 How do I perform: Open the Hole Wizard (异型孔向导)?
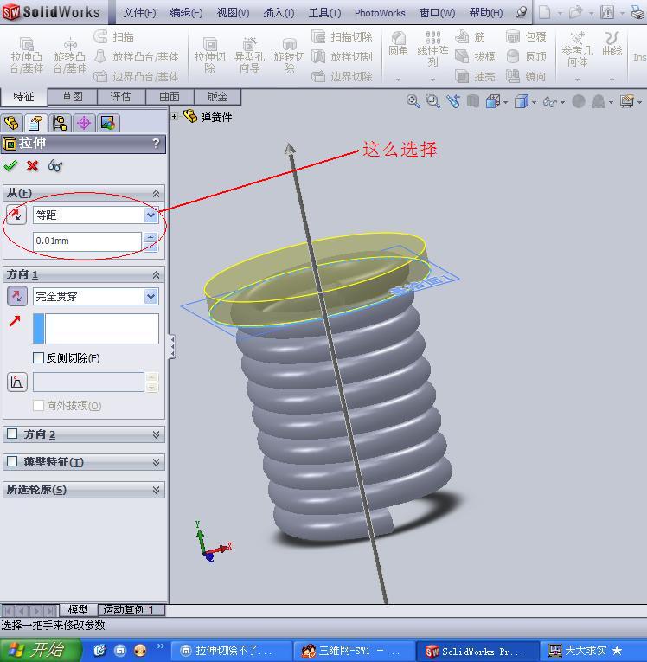(249, 55)
